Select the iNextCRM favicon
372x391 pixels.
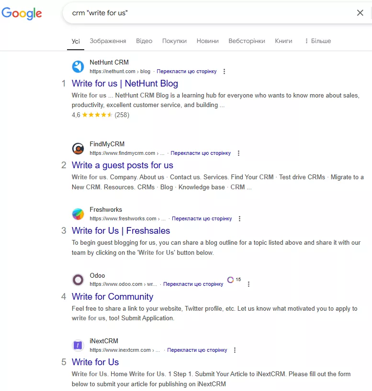[x=78, y=345]
